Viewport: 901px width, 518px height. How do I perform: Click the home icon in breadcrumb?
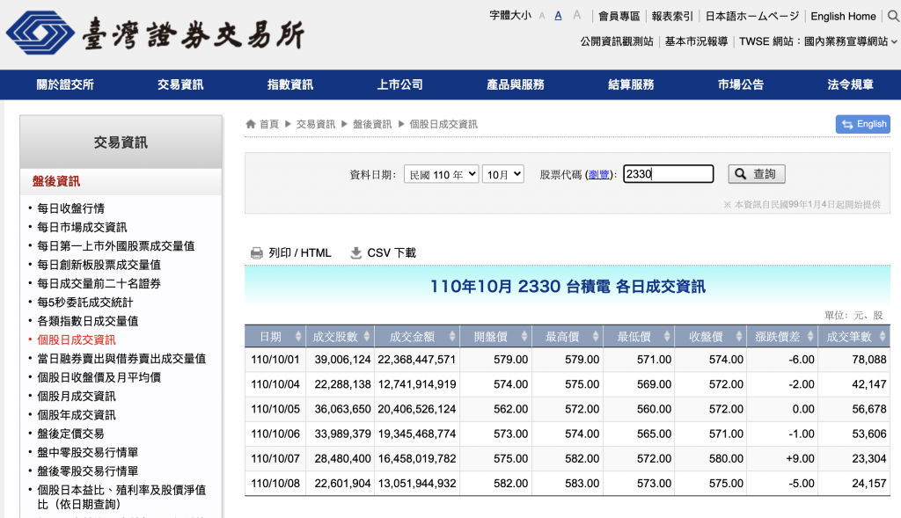251,124
